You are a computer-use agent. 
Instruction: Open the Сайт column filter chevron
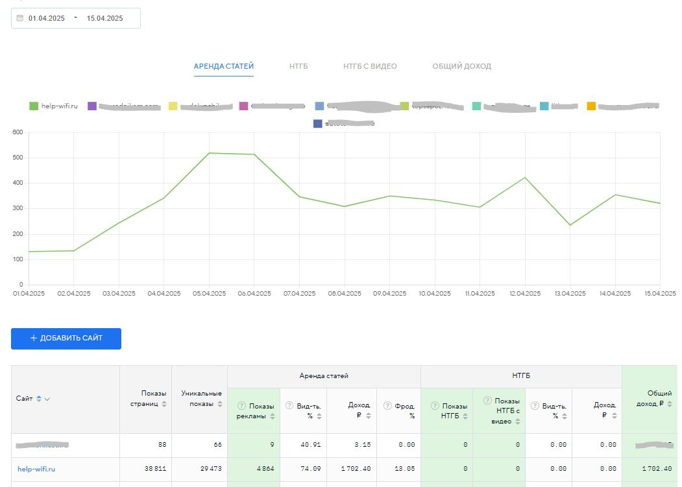coord(47,399)
